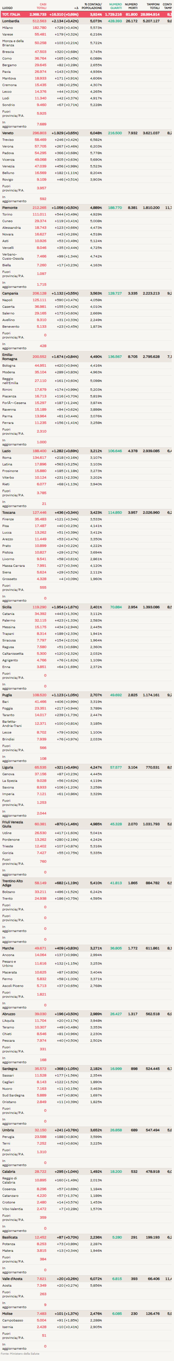174x1361 pixels.
Task: Sort by the CASI TOTALI column header
Action: (x=41, y=6)
